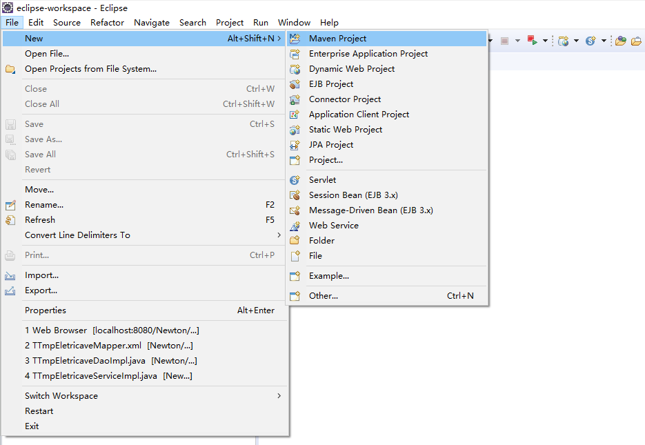Image resolution: width=645 pixels, height=445 pixels.
Task: Click the Export icon in the File menu
Action: 10,290
